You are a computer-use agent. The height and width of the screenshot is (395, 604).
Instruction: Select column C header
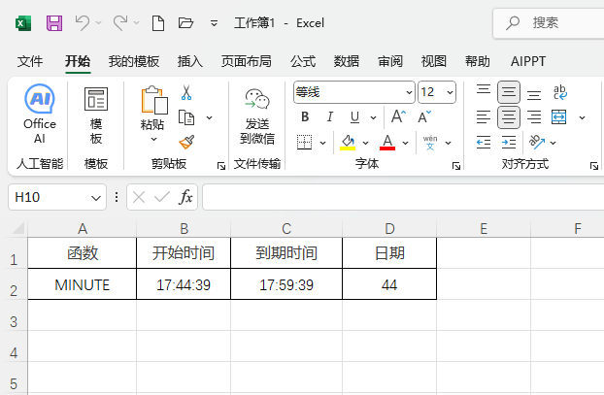[286, 229]
